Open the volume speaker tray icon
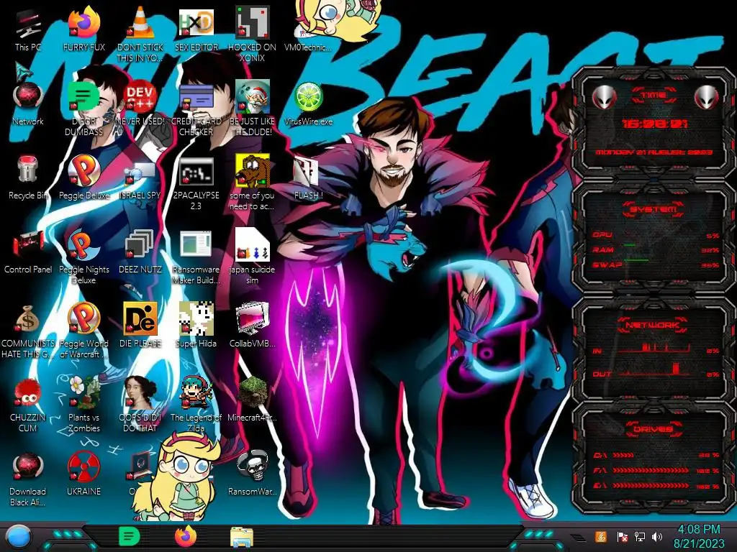This screenshot has width=737, height=552. pos(656,536)
